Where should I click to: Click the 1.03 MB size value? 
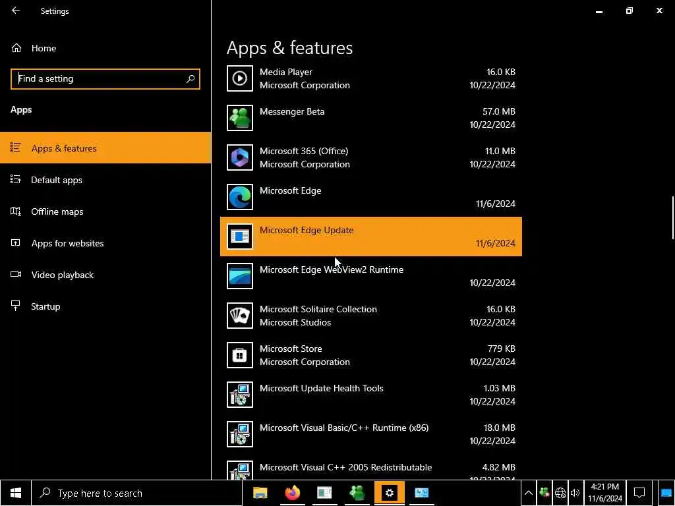[x=500, y=388]
